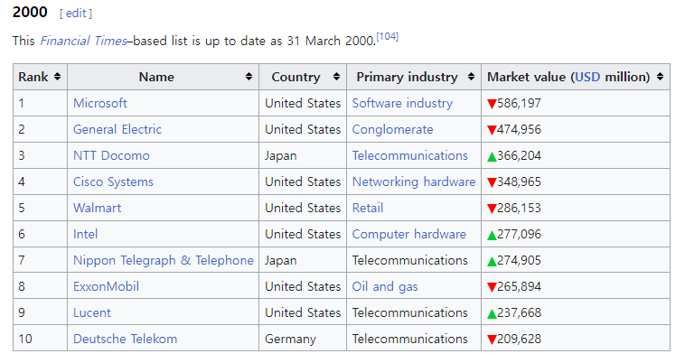Image resolution: width=685 pixels, height=363 pixels.
Task: Click the 366,204 market value
Action: [x=519, y=155]
